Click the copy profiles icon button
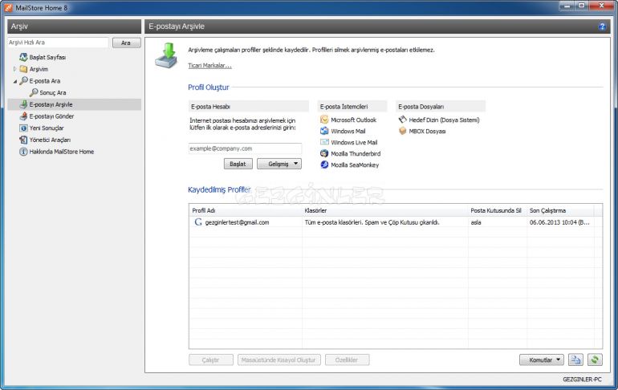The width and height of the screenshot is (618, 390). pos(575,360)
